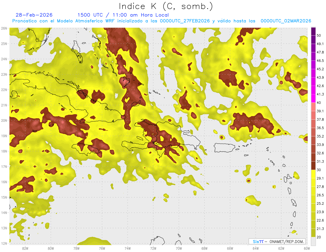This screenshot has width=326, height=252.
Task: Click the latitude axis label "22N"
Action: pos(4,90)
